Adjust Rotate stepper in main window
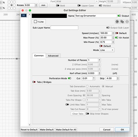The image size is (138, 137). pyautogui.click(x=36, y=5)
